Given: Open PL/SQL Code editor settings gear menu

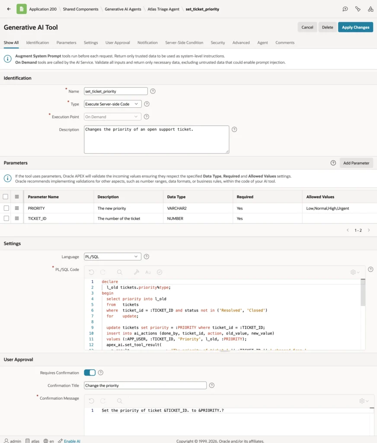Looking at the screenshot, I should [x=355, y=272].
